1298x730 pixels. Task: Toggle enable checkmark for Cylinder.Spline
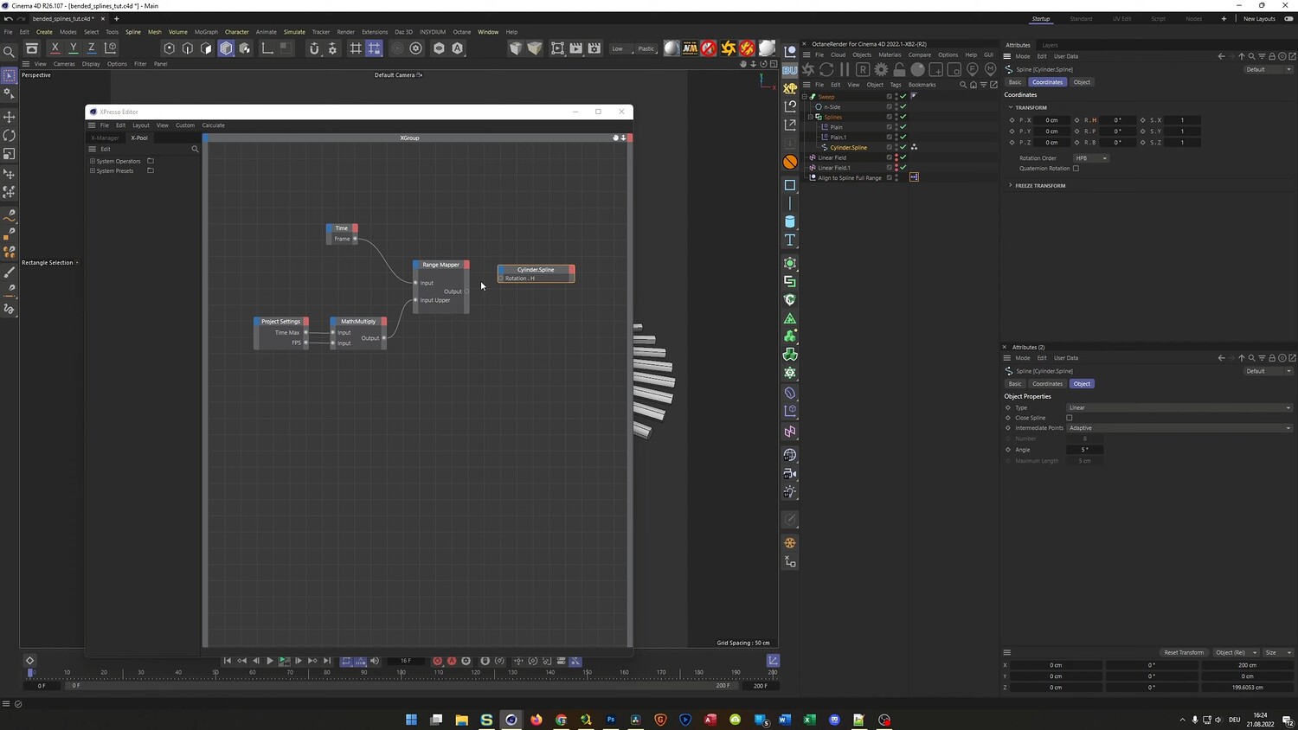[903, 147]
